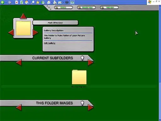The height and width of the screenshot is (121, 161).
Task: Click the middle green-labeled pill button in header
Action: pyautogui.click(x=86, y=8)
